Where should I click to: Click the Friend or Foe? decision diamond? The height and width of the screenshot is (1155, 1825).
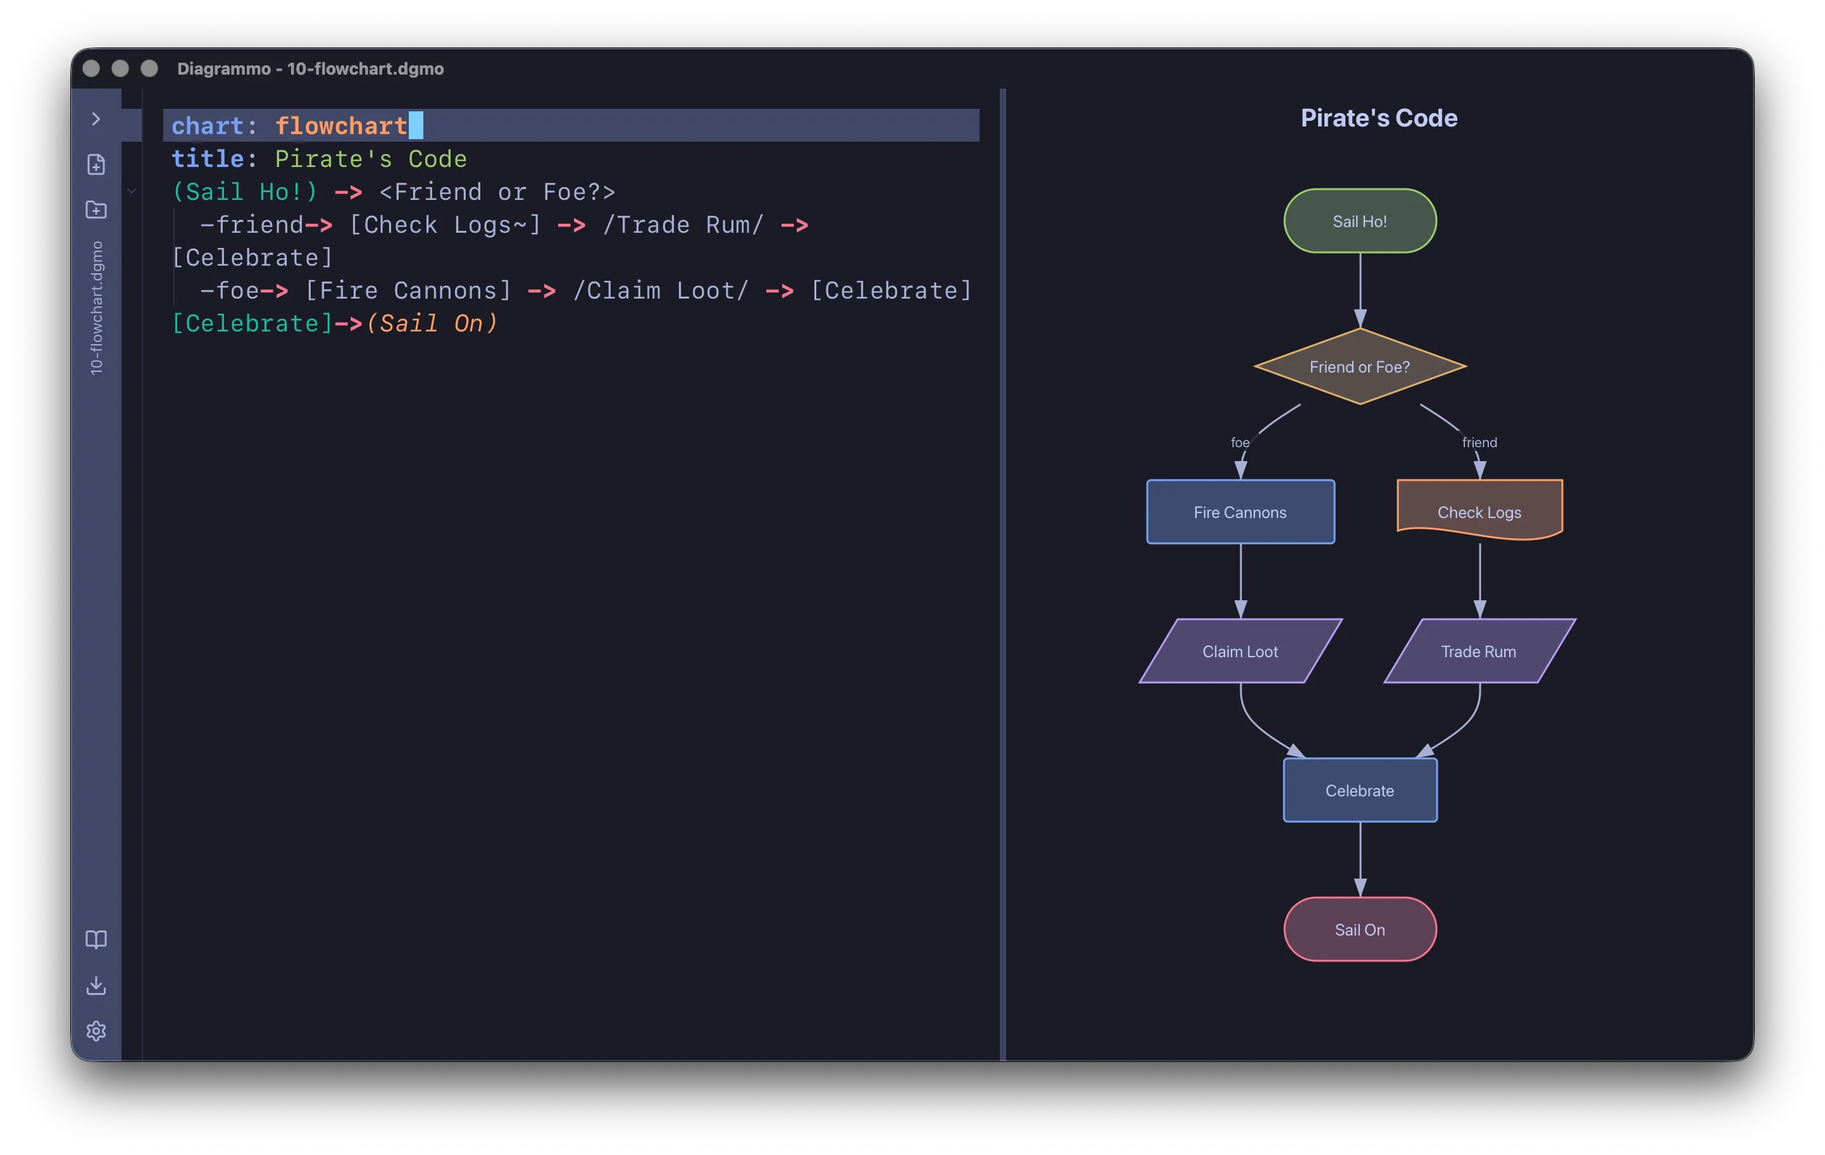[x=1360, y=367]
